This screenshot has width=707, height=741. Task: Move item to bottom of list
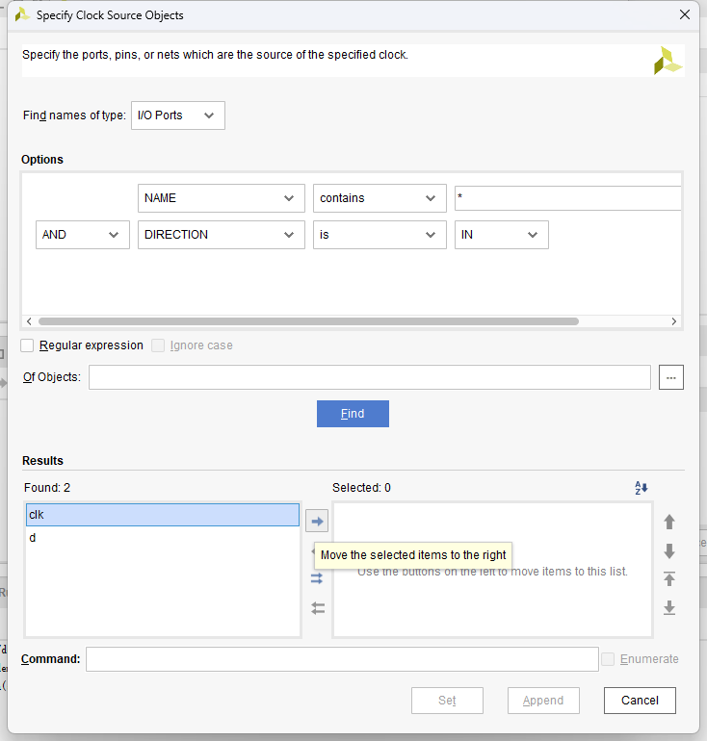(x=669, y=608)
